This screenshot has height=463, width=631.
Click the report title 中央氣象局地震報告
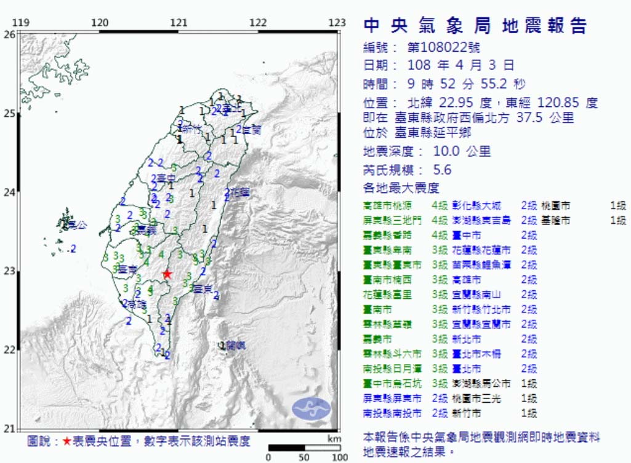(x=475, y=26)
